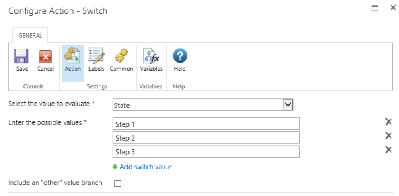Expand the State value dropdown arrow
399x196 pixels.
tap(288, 105)
